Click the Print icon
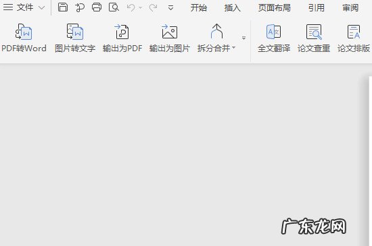Image resolution: width=372 pixels, height=246 pixels. (x=97, y=7)
